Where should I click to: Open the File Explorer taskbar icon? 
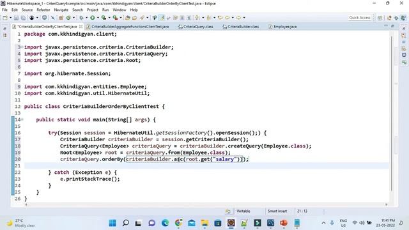(204, 223)
